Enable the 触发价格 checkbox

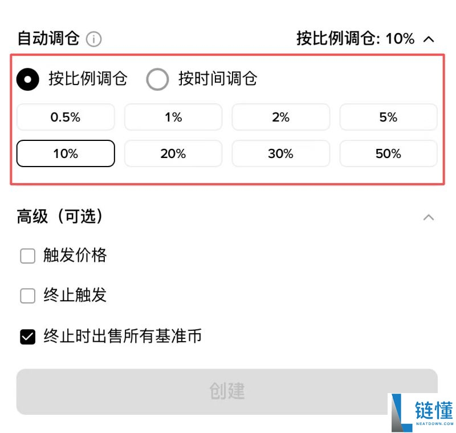coord(27,256)
